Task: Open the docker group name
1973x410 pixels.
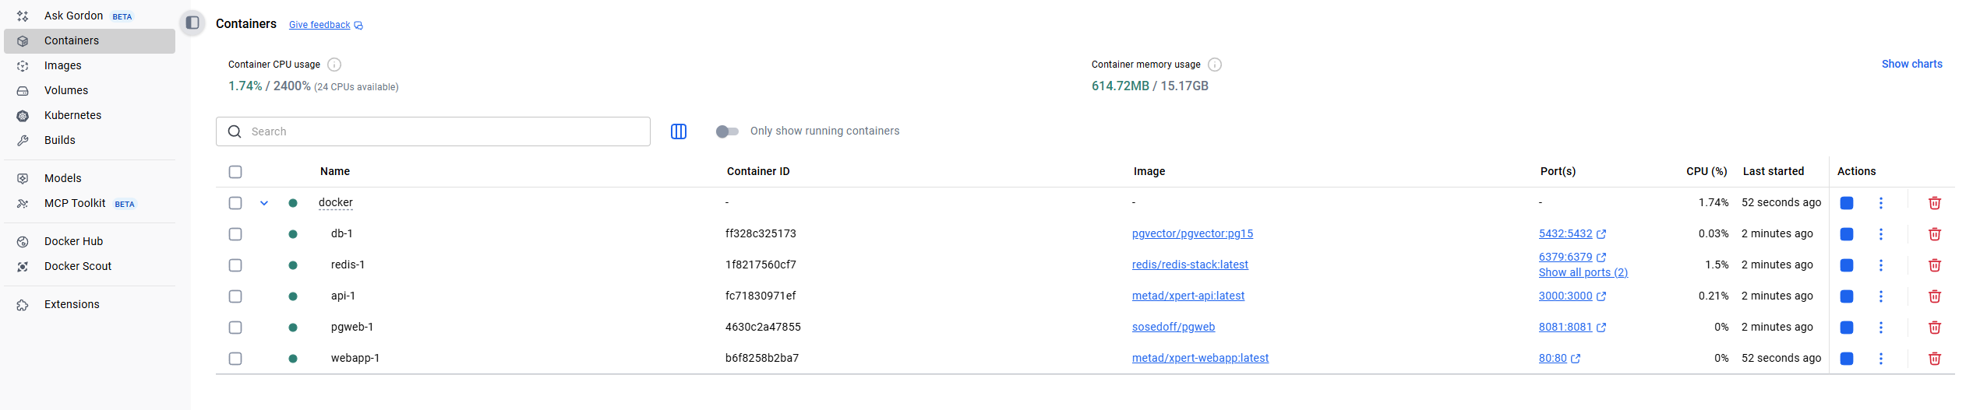Action: [336, 202]
